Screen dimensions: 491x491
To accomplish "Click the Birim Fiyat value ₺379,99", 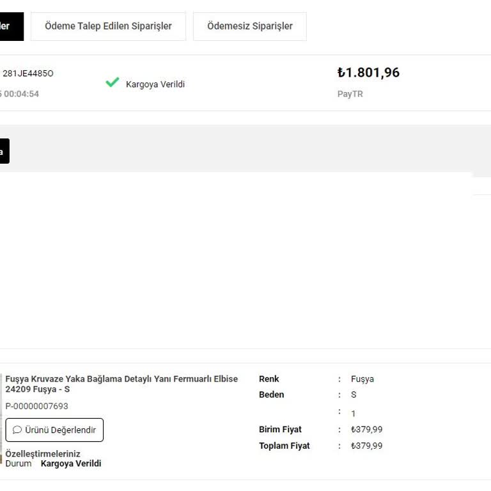I will coord(367,430).
